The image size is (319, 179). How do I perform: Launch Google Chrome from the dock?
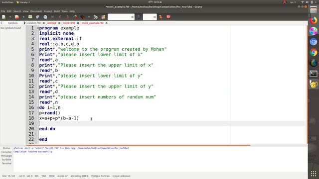[314, 52]
